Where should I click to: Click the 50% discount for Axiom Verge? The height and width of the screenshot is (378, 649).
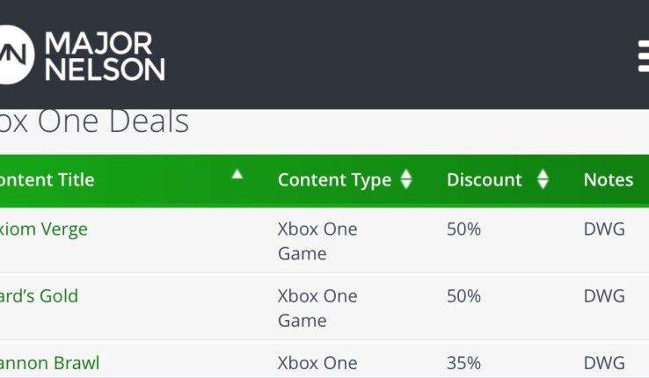pos(463,229)
